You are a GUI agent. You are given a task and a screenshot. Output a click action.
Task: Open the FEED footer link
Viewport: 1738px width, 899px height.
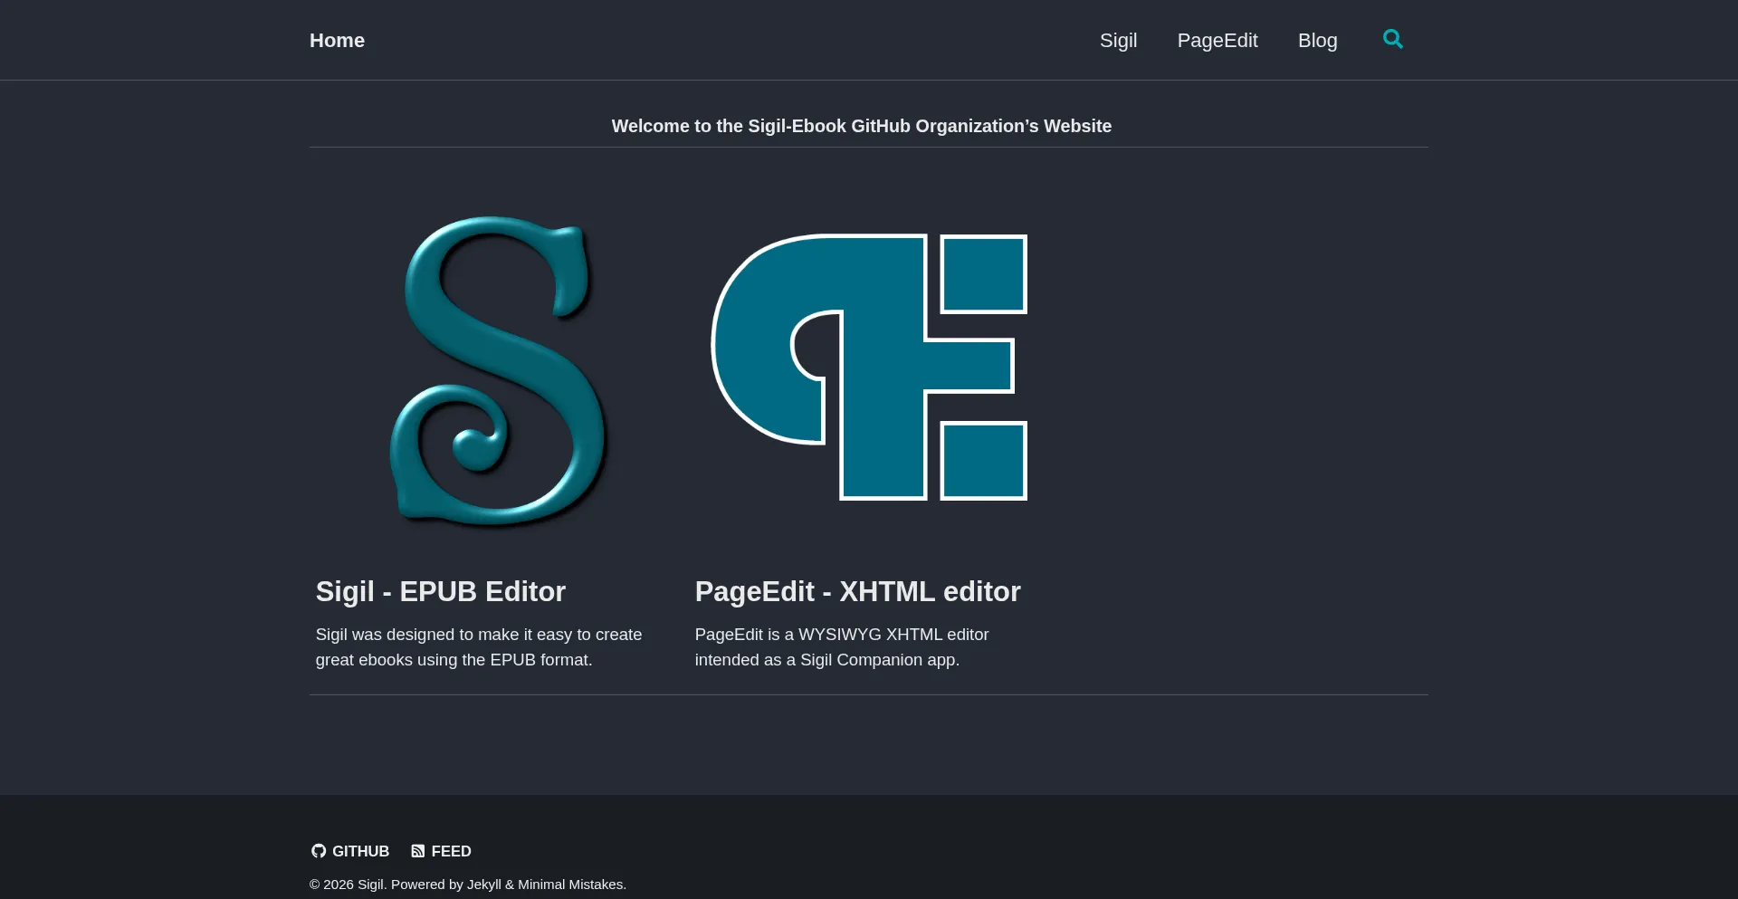click(x=441, y=851)
